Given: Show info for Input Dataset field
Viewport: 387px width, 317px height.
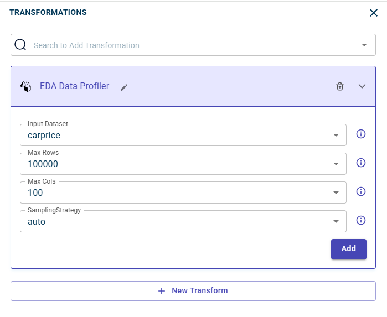Looking at the screenshot, I should click(x=361, y=134).
